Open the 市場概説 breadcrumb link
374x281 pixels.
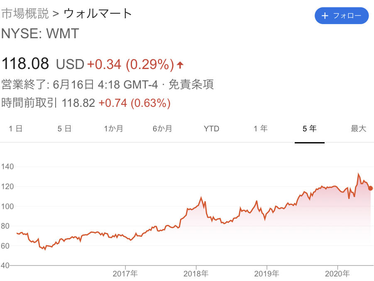point(25,13)
